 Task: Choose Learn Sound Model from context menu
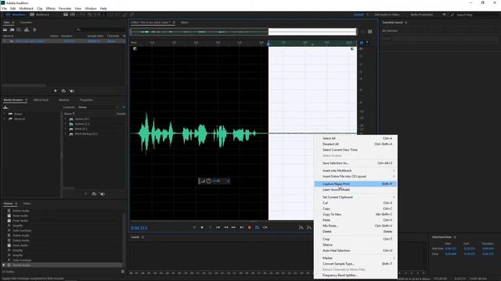point(355,190)
